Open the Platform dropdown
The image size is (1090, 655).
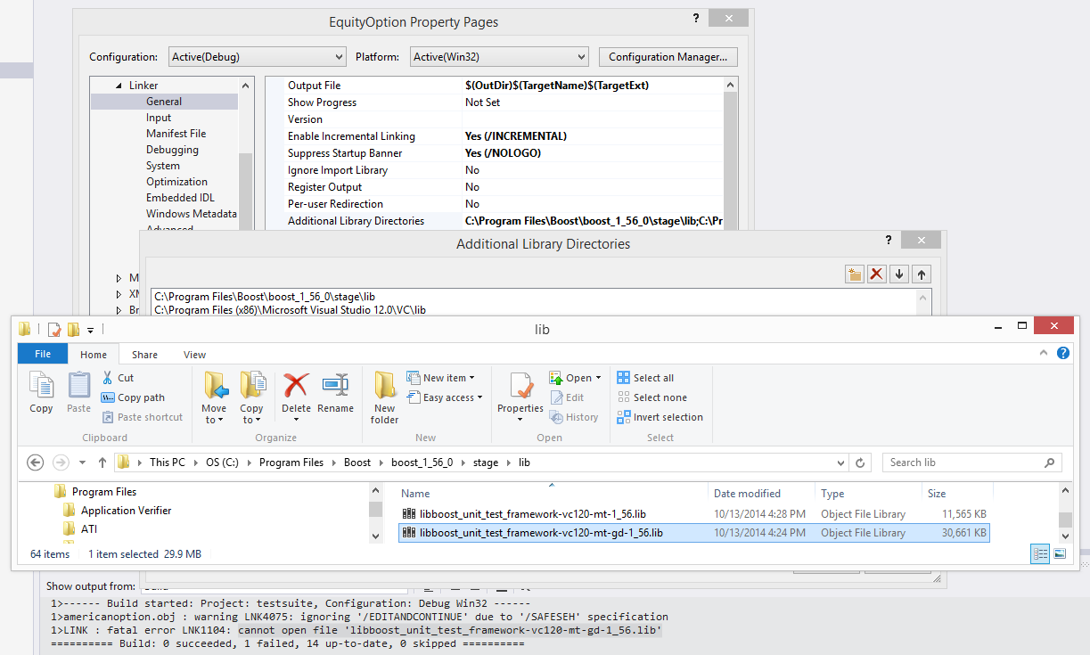[499, 57]
